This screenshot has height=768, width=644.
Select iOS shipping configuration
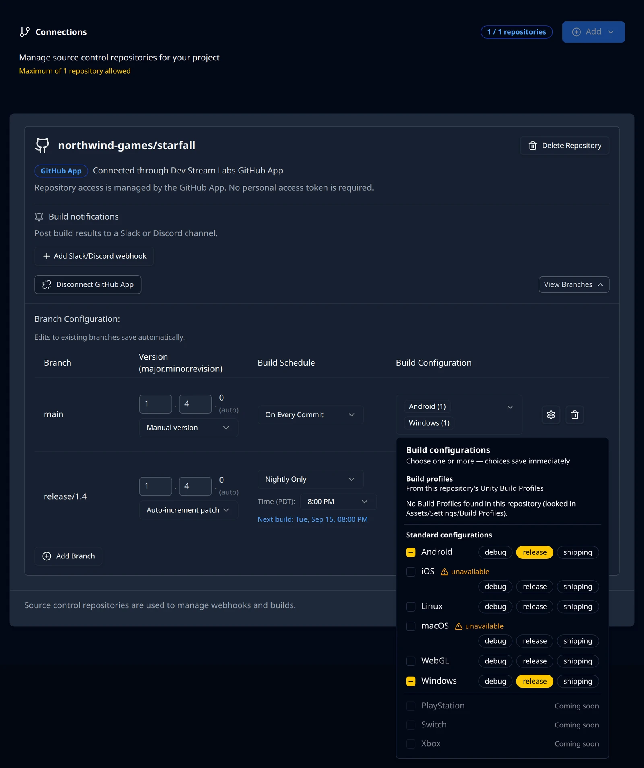578,587
